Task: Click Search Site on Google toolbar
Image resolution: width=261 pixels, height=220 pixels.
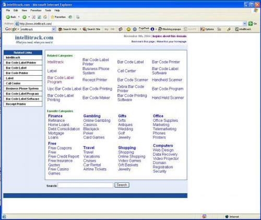Action: pos(91,29)
